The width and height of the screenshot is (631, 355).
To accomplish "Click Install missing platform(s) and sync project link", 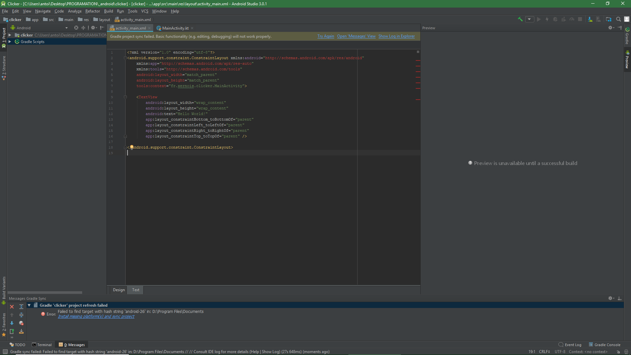I will coord(96,317).
